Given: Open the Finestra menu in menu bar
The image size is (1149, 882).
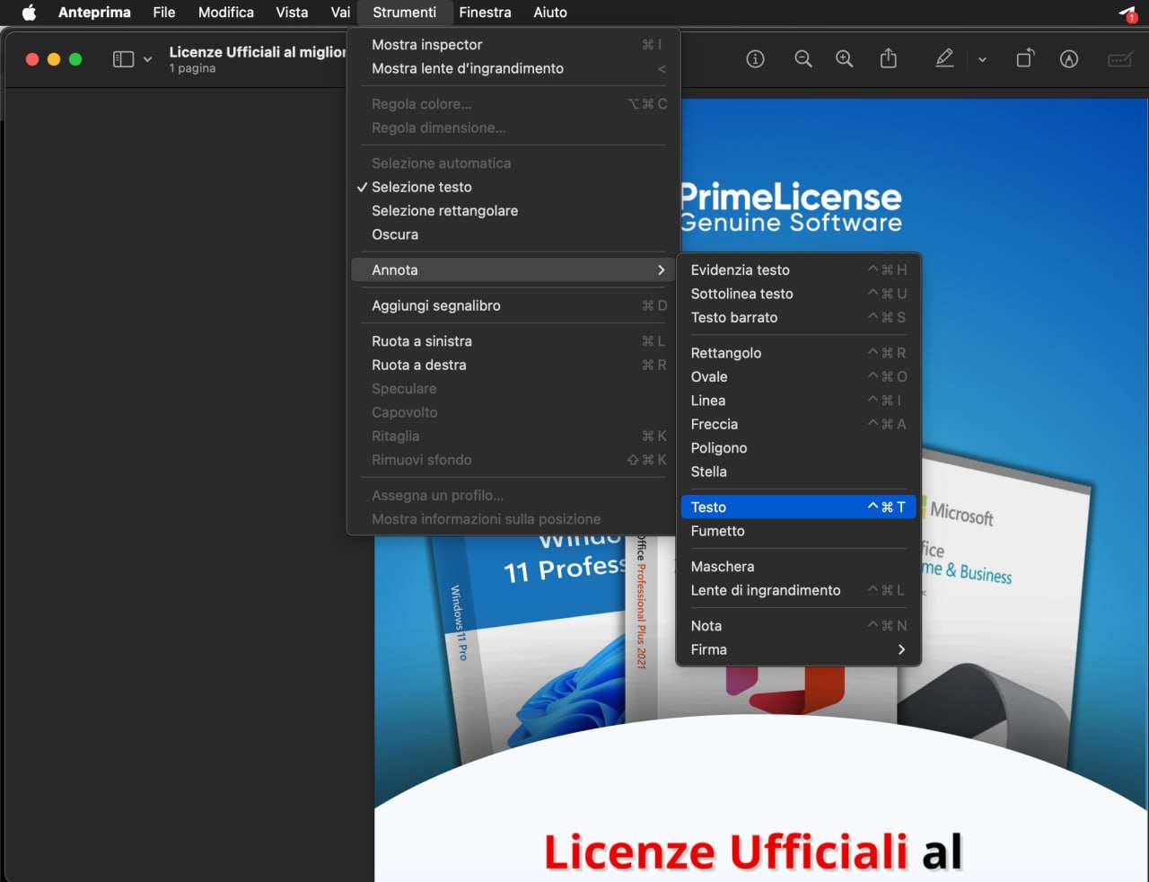Looking at the screenshot, I should 485,13.
